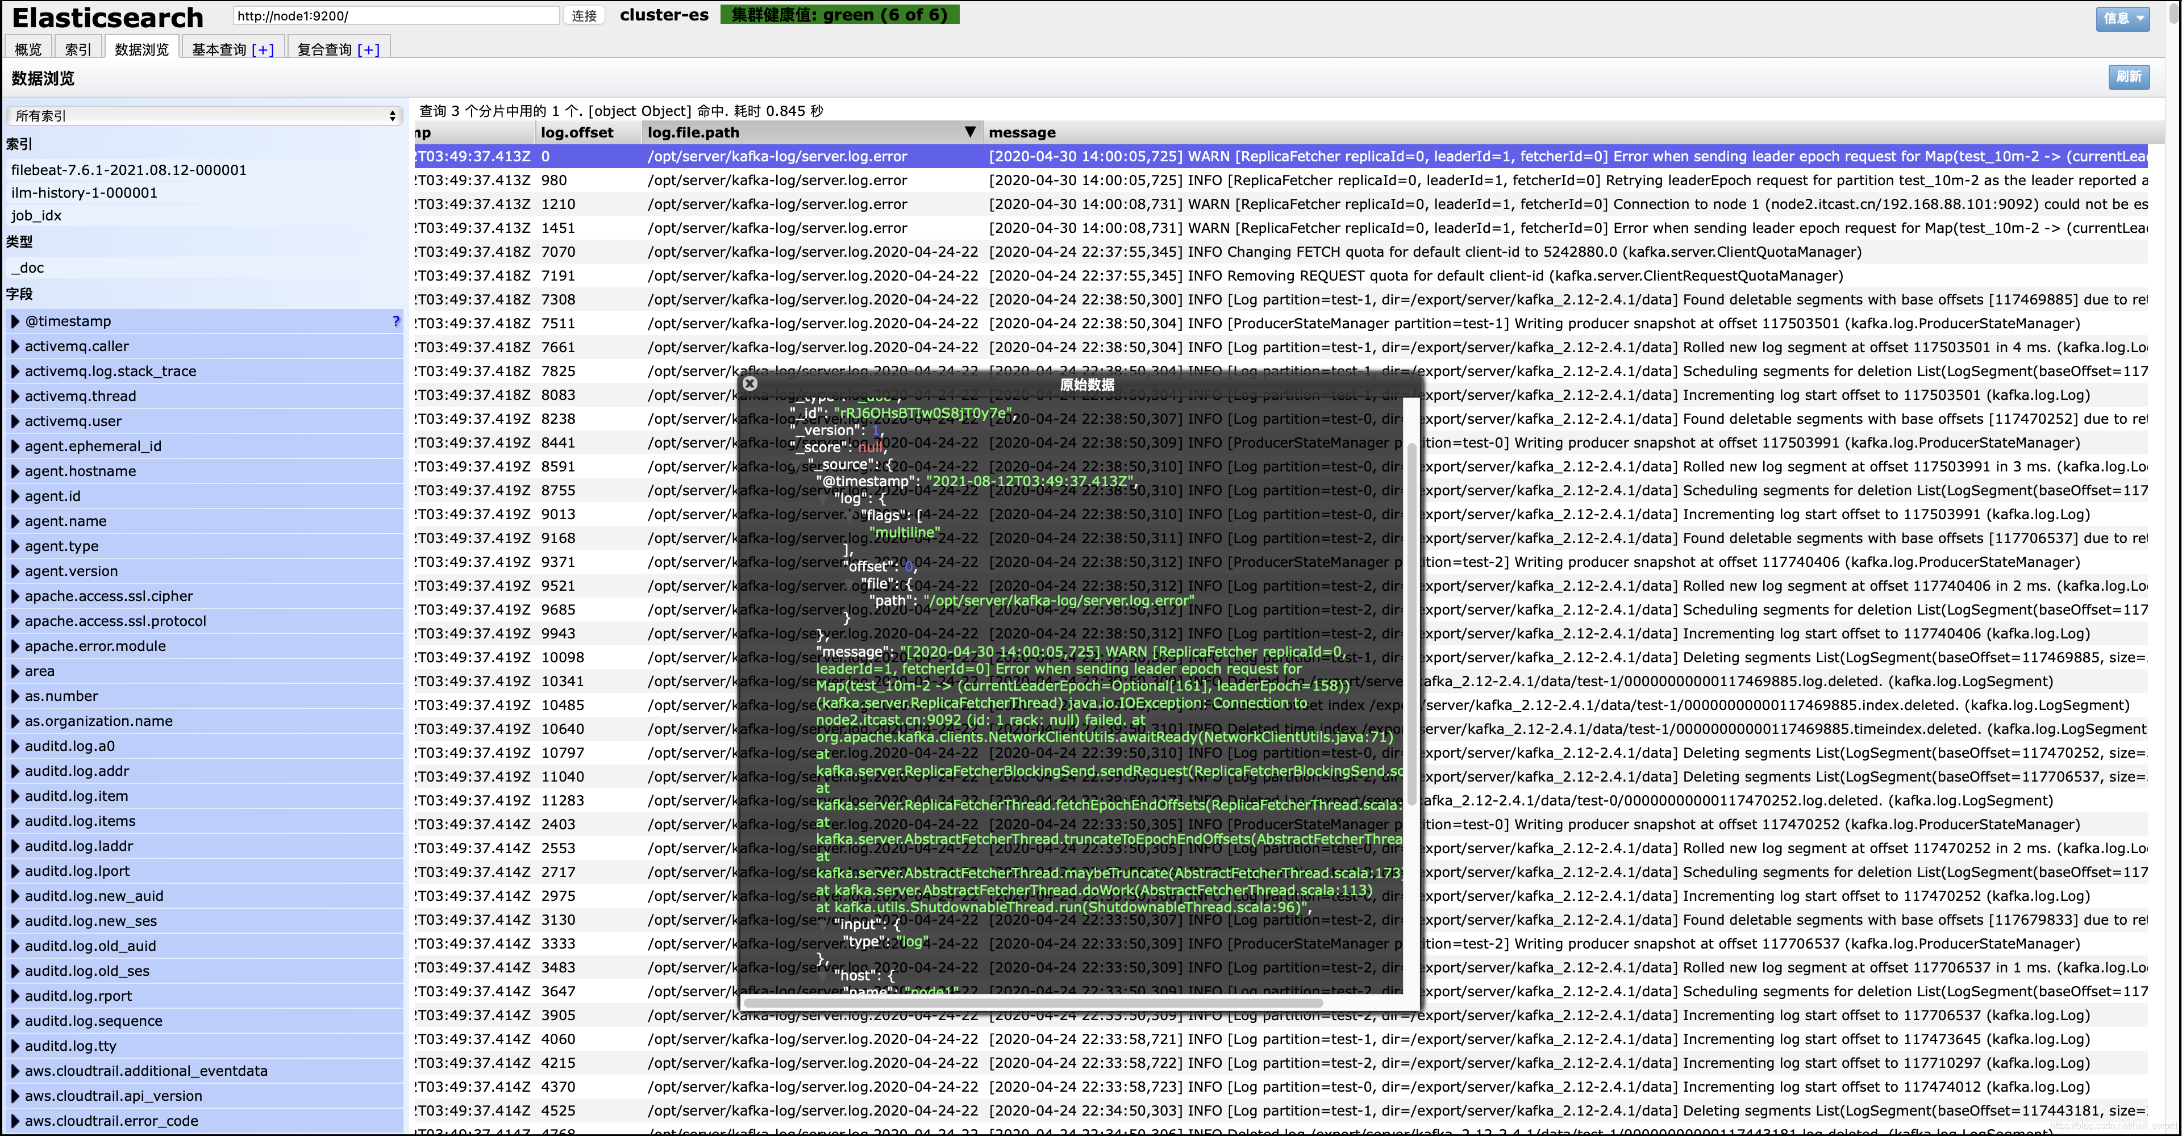Open the 基本查询 tab
The image size is (2182, 1136).
[219, 49]
